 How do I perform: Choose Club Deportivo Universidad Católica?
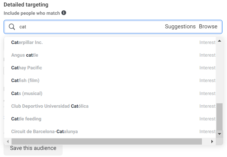(x=50, y=106)
